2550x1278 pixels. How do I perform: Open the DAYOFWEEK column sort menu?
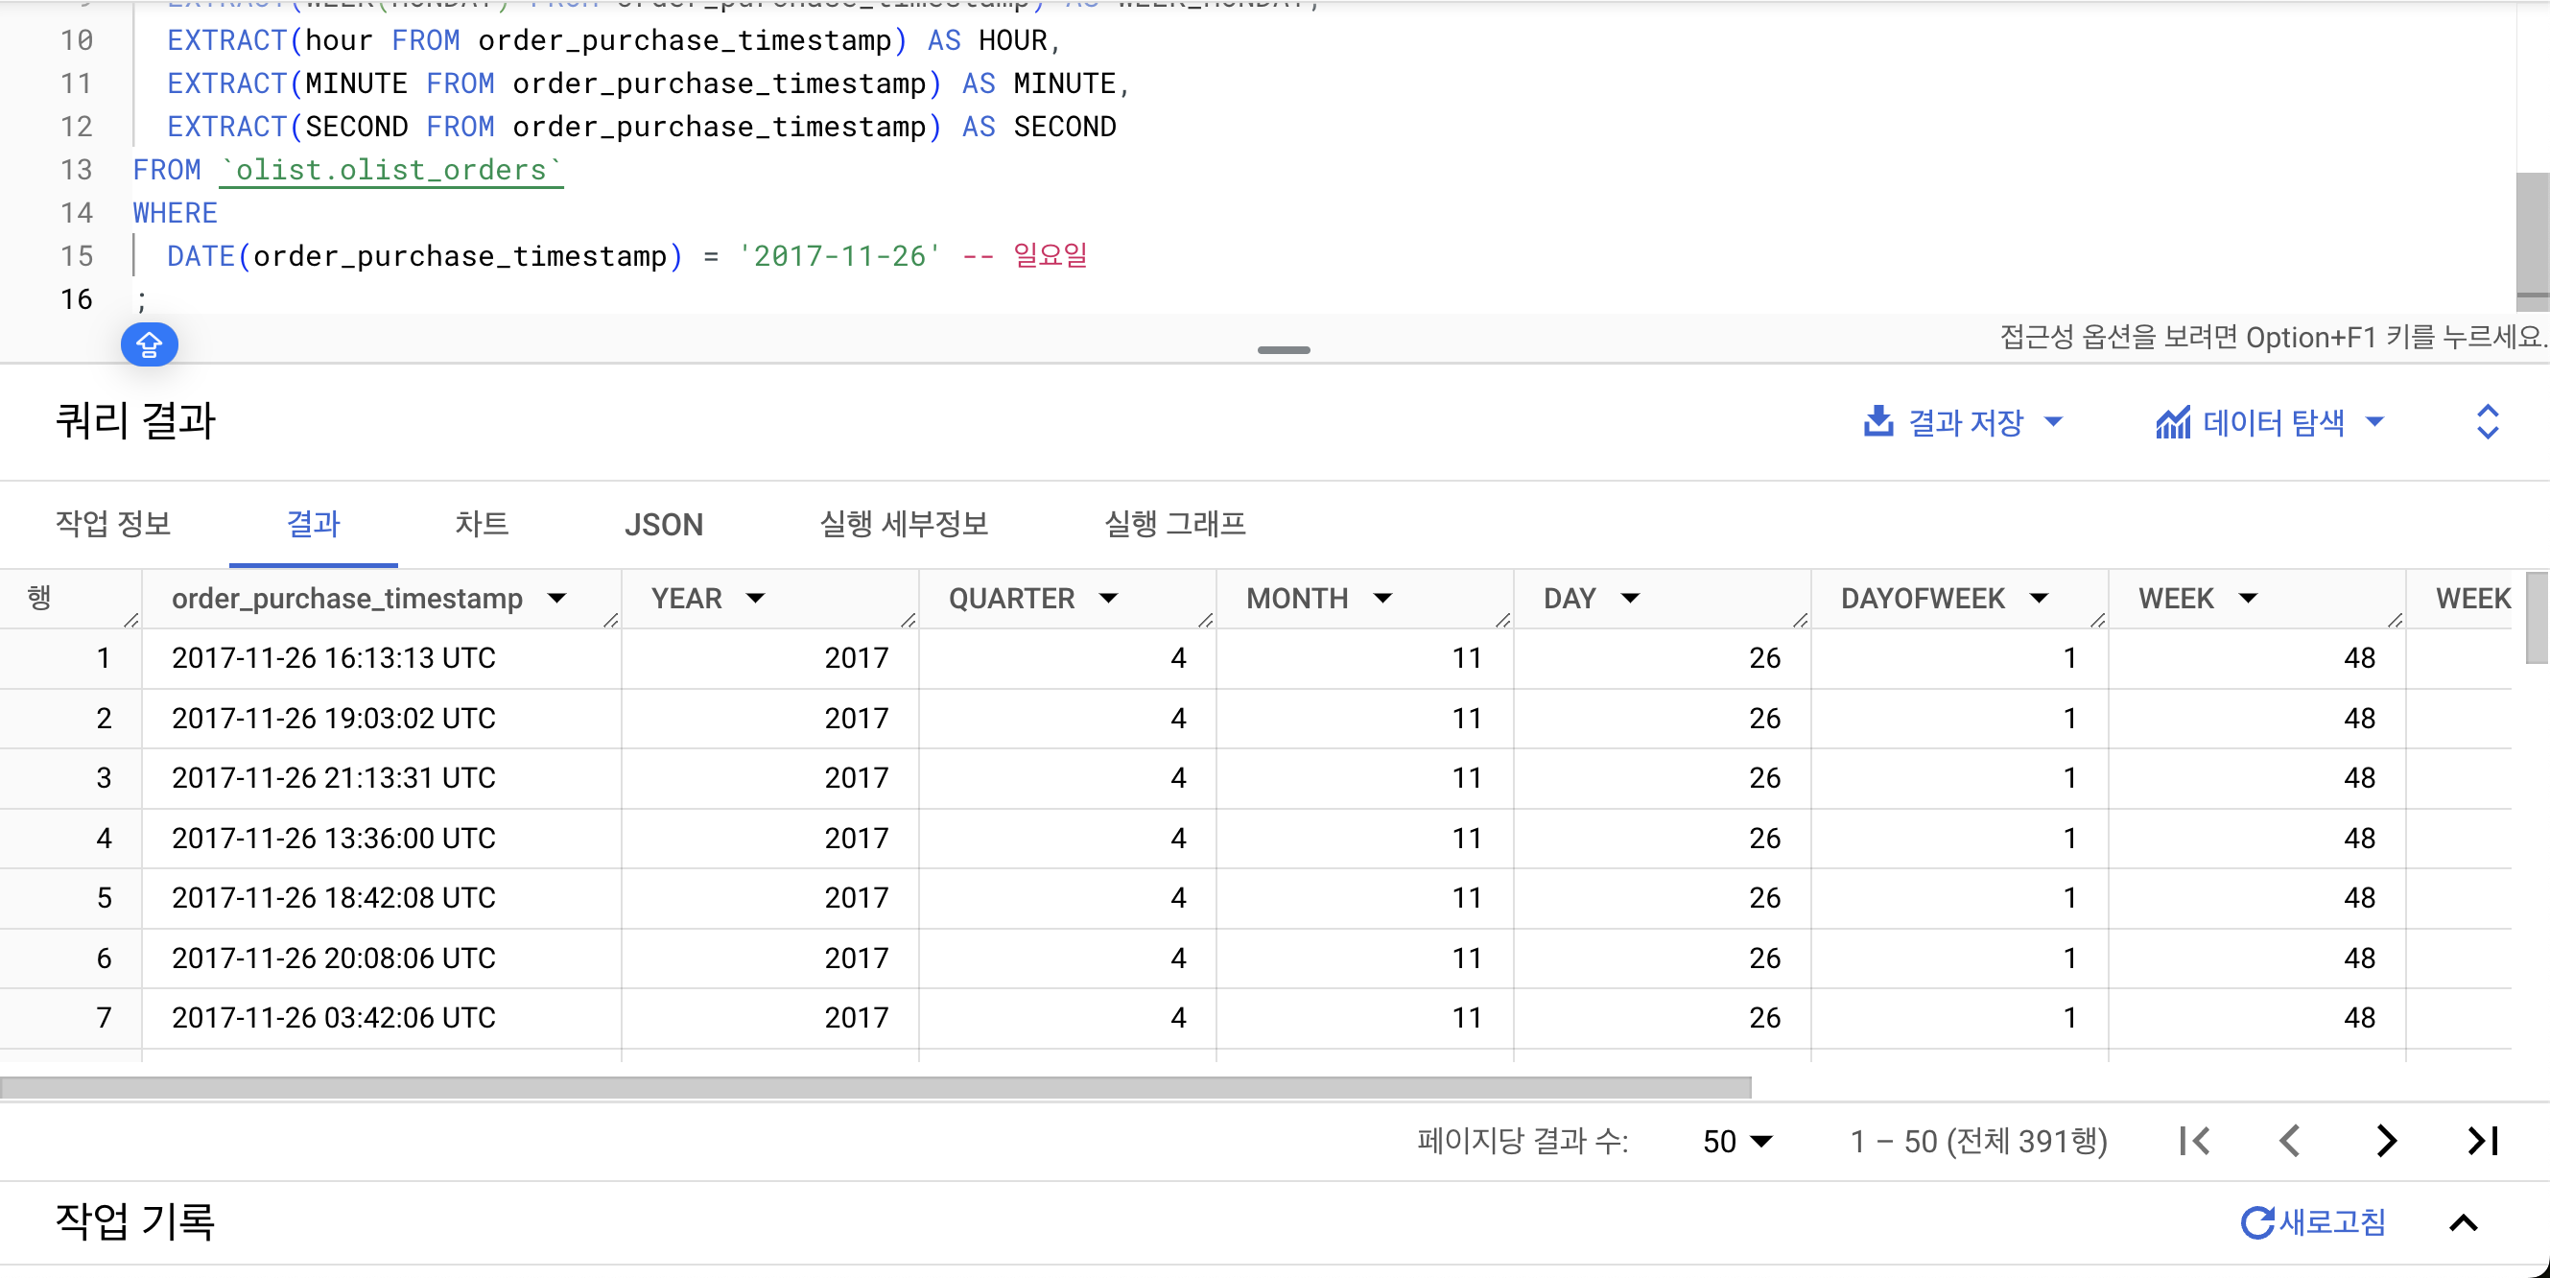[x=2039, y=598]
